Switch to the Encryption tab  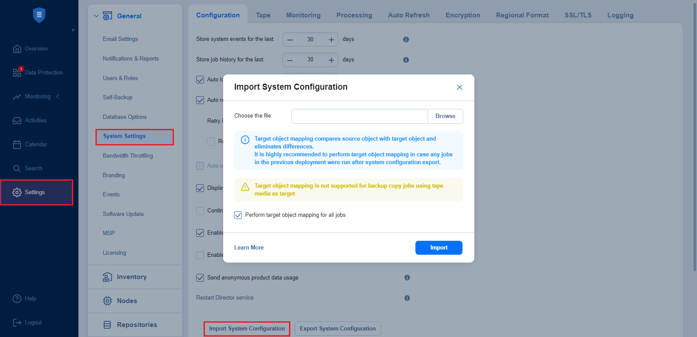pyautogui.click(x=462, y=15)
